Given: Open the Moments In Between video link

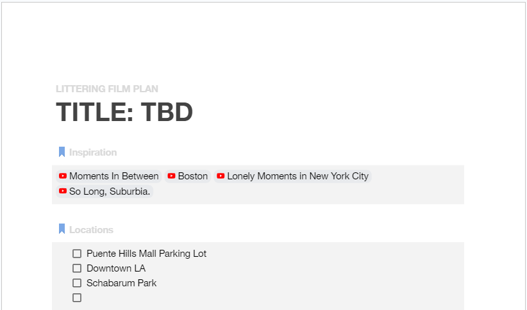Looking at the screenshot, I should (113, 176).
